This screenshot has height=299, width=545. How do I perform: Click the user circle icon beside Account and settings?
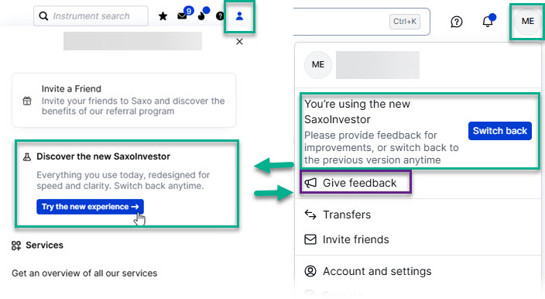pyautogui.click(x=310, y=271)
